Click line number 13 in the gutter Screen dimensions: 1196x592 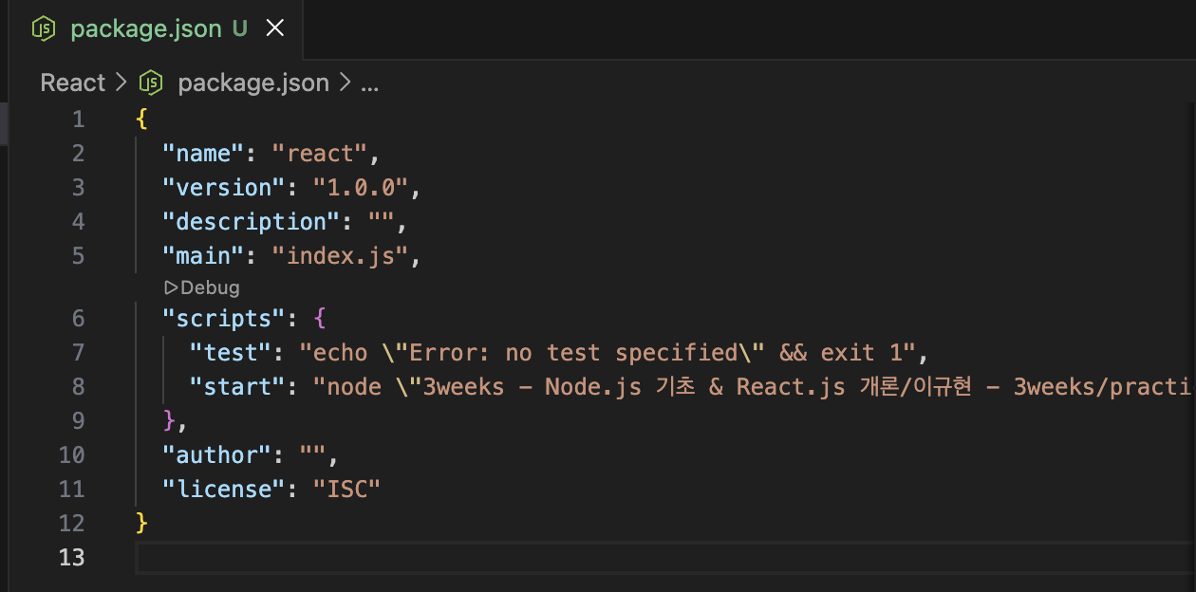[x=71, y=558]
